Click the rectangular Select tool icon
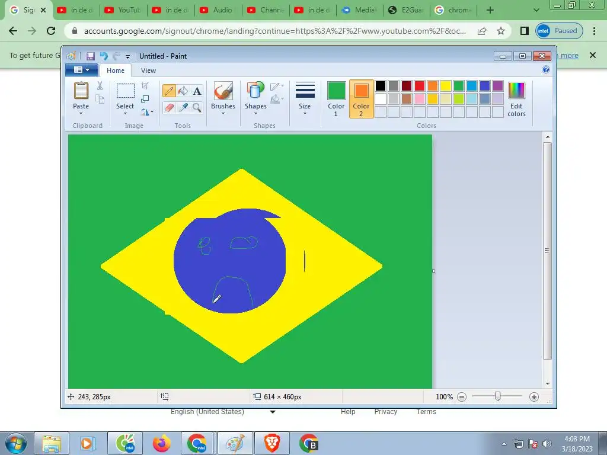This screenshot has width=607, height=455. pyautogui.click(x=126, y=91)
